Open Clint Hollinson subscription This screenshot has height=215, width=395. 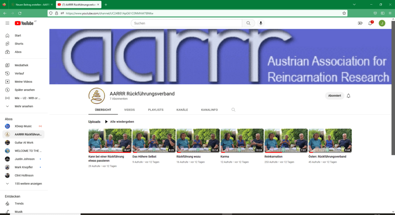pyautogui.click(x=24, y=175)
